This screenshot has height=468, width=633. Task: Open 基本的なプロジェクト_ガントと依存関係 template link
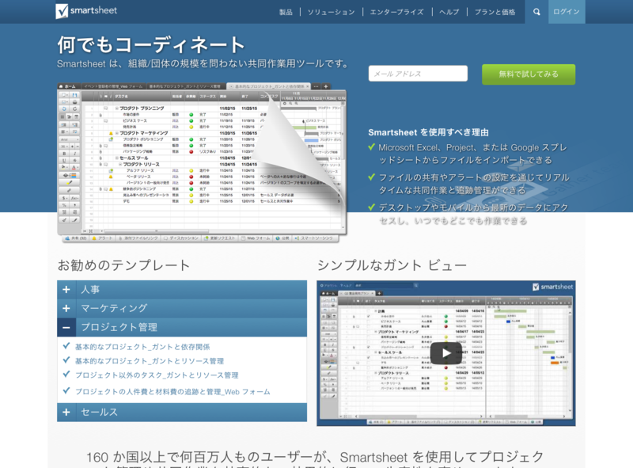coord(142,347)
